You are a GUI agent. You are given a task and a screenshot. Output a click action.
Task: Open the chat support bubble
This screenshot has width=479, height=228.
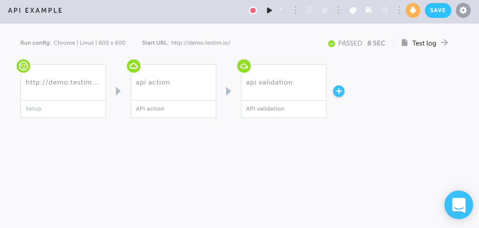point(459,205)
